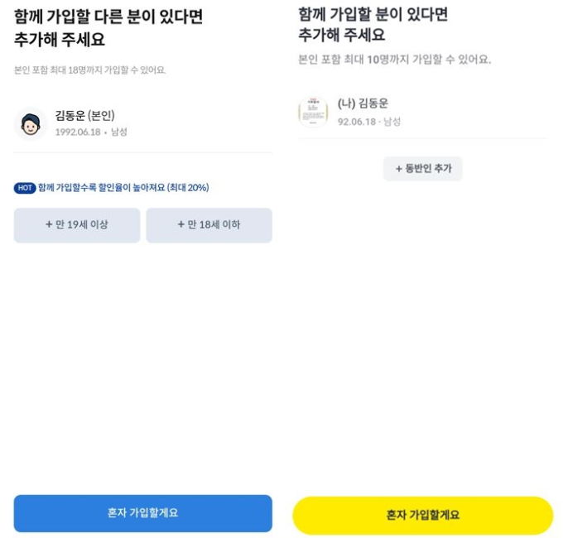Viewport: 563px width, 538px height.
Task: Click the cartoon face avatar icon
Action: [x=30, y=124]
